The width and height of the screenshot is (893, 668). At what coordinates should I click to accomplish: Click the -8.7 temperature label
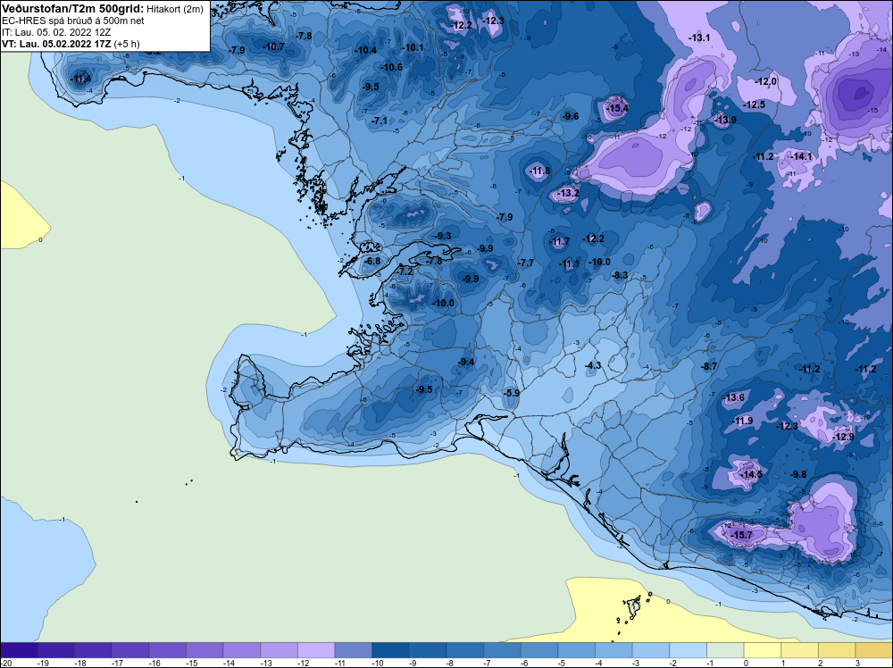tap(709, 366)
